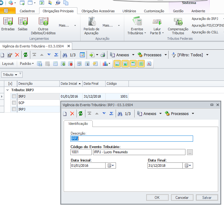Viewport: 224px width, 212px height.
Task: Switch to Cadastros ribbon tab
Action: (27, 11)
